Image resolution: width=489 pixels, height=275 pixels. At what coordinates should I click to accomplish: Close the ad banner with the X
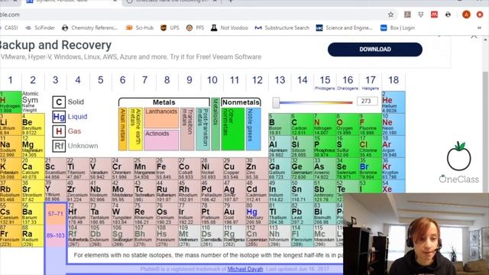coord(474,37)
